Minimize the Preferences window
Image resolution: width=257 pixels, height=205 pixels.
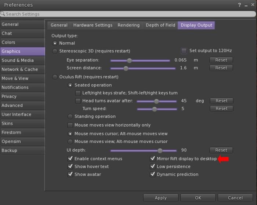246,5
